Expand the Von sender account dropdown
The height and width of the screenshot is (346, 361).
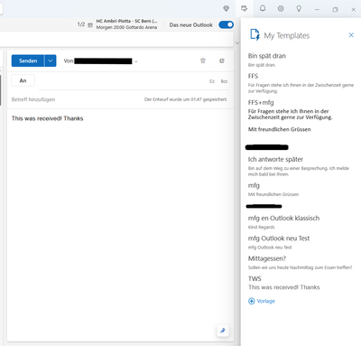(x=136, y=61)
